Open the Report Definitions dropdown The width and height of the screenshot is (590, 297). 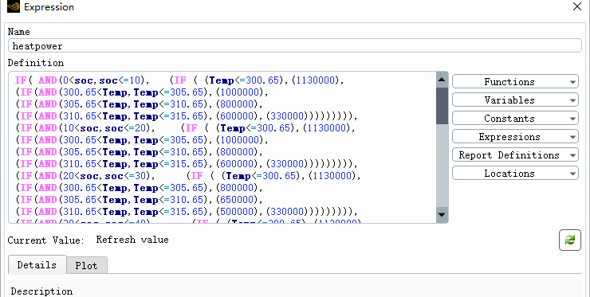tap(515, 155)
